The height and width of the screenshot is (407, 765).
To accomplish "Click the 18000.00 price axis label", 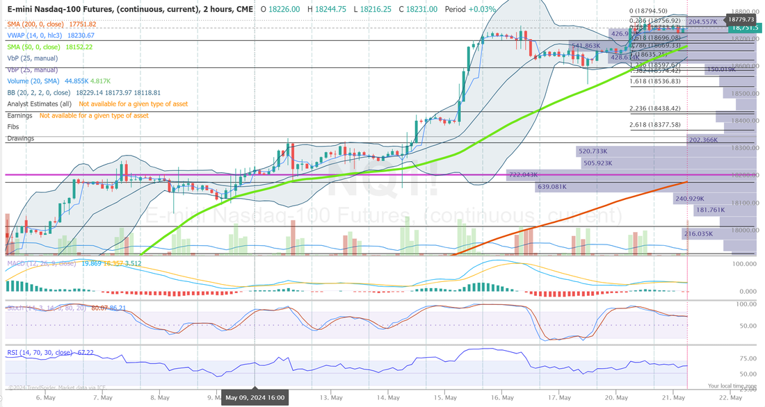I will coord(745,230).
